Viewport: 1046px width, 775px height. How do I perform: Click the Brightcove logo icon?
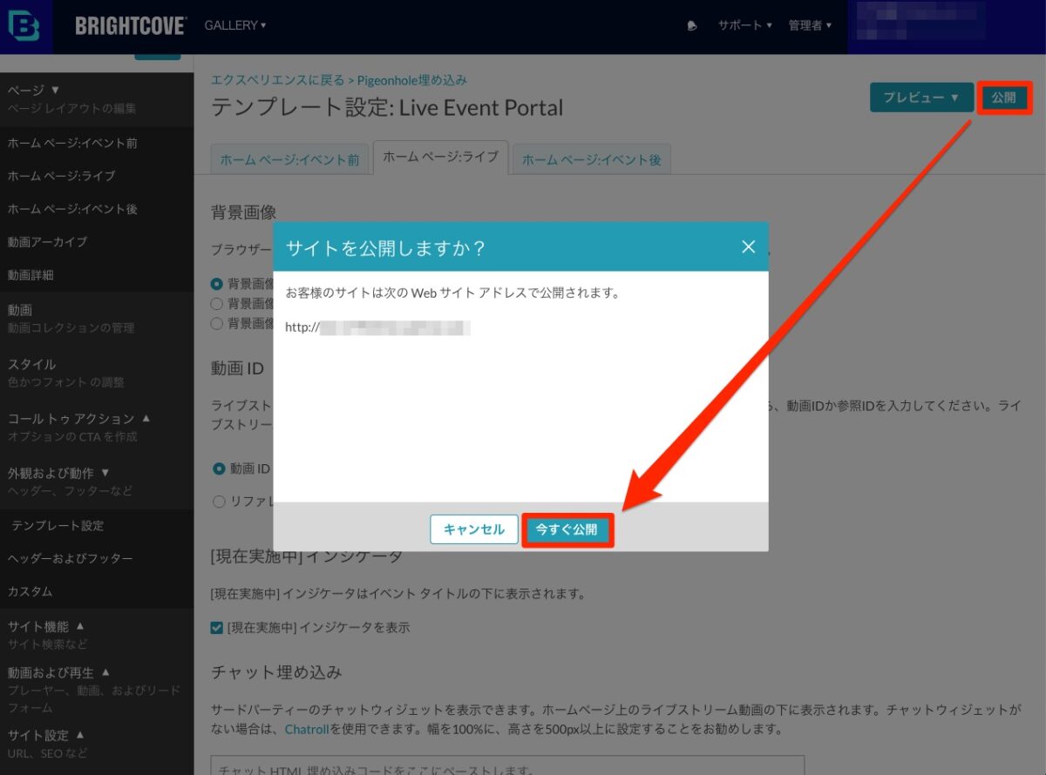(x=25, y=25)
